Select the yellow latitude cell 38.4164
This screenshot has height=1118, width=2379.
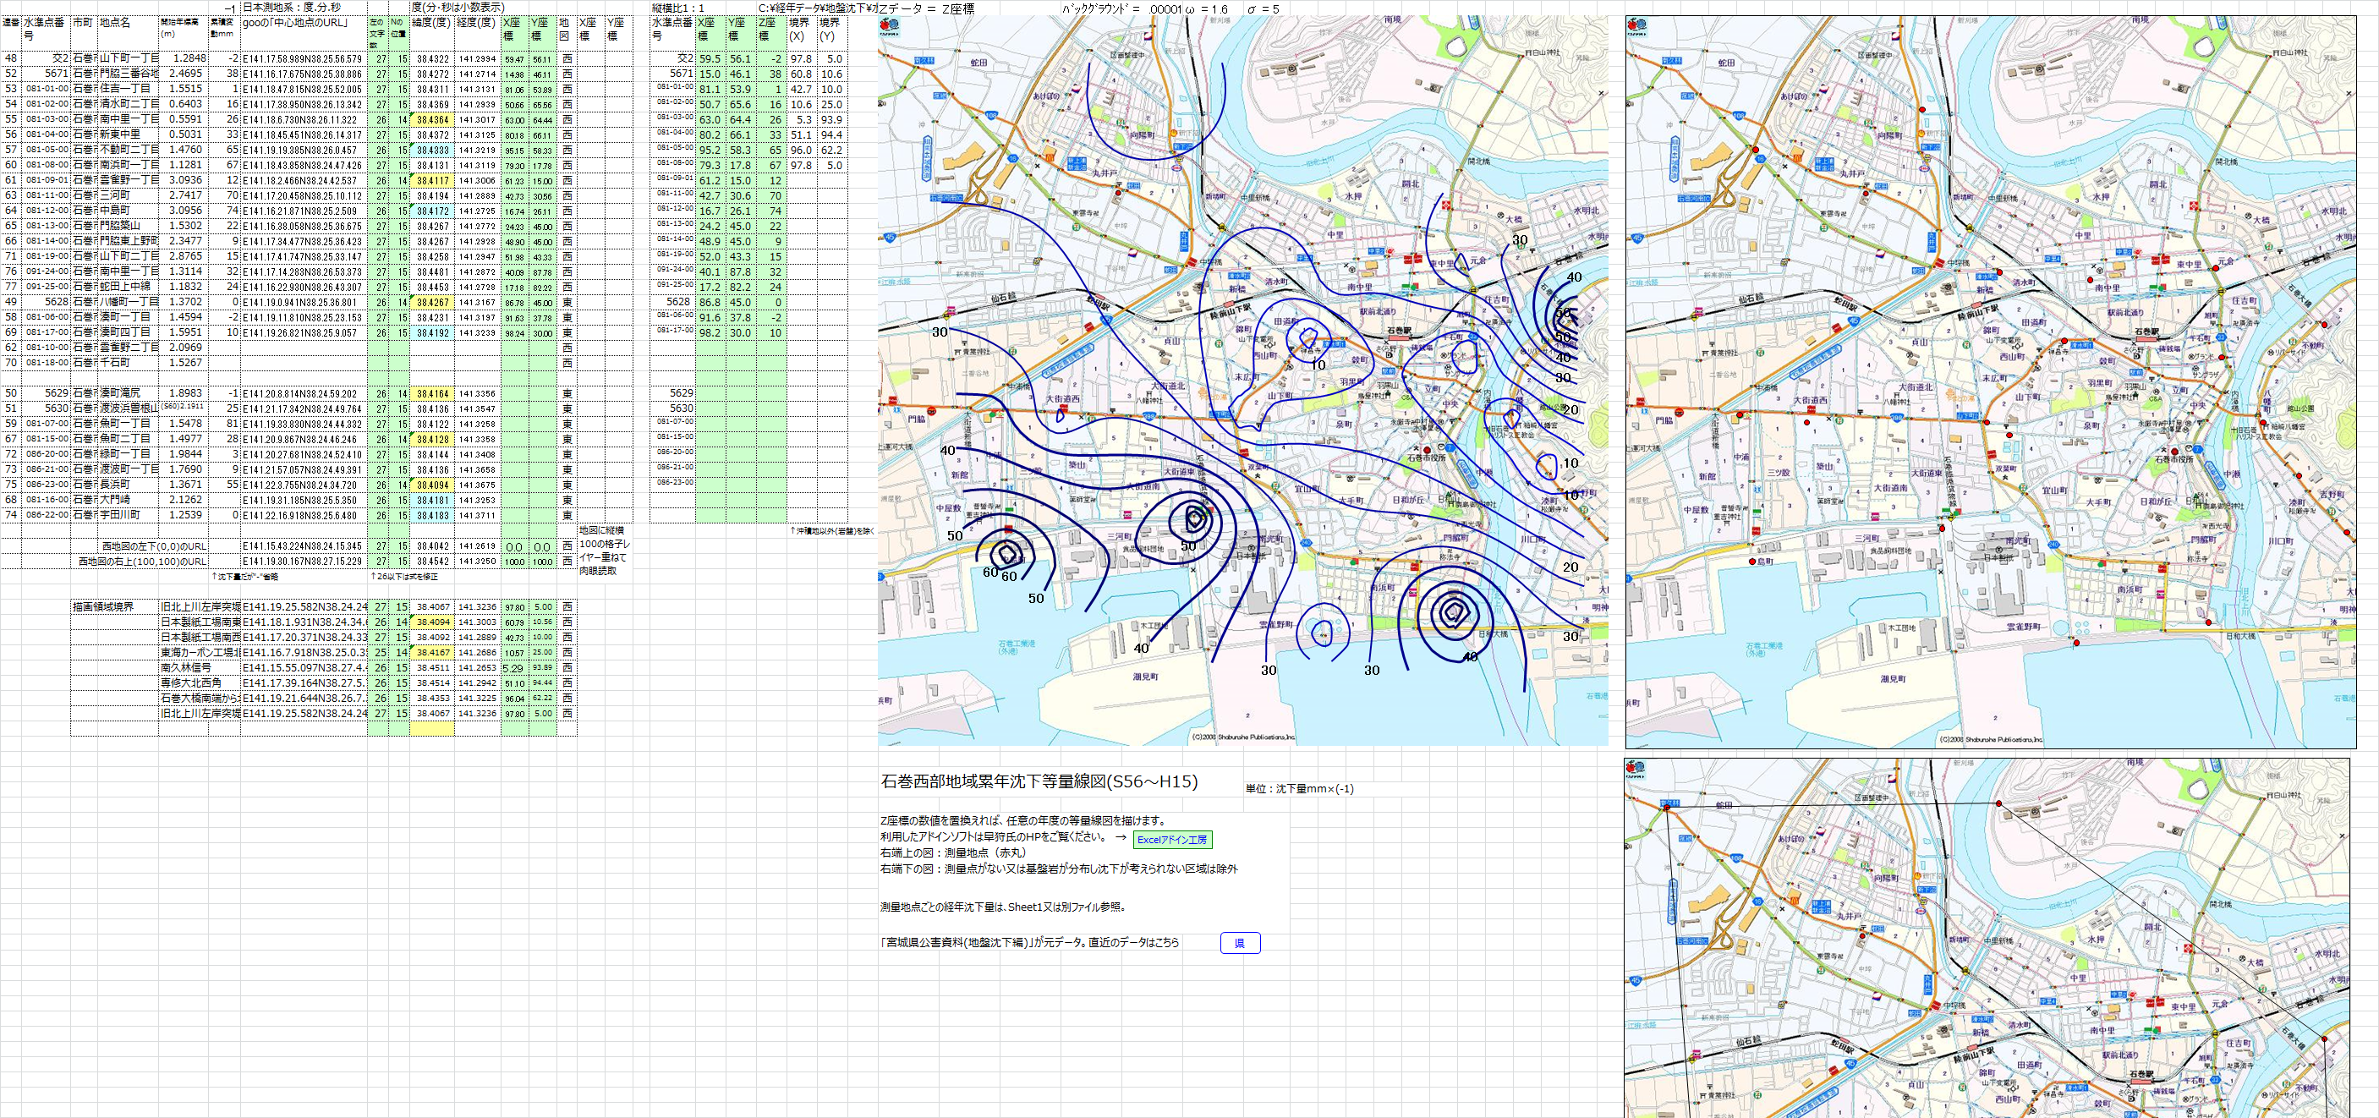click(432, 393)
